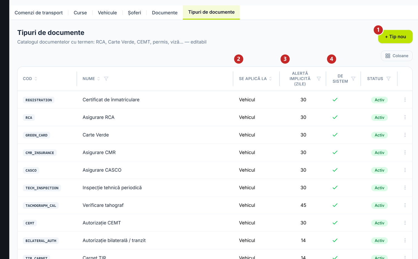Click the TACHOGRAPH_CAL code badge
The width and height of the screenshot is (418, 259).
(x=41, y=206)
